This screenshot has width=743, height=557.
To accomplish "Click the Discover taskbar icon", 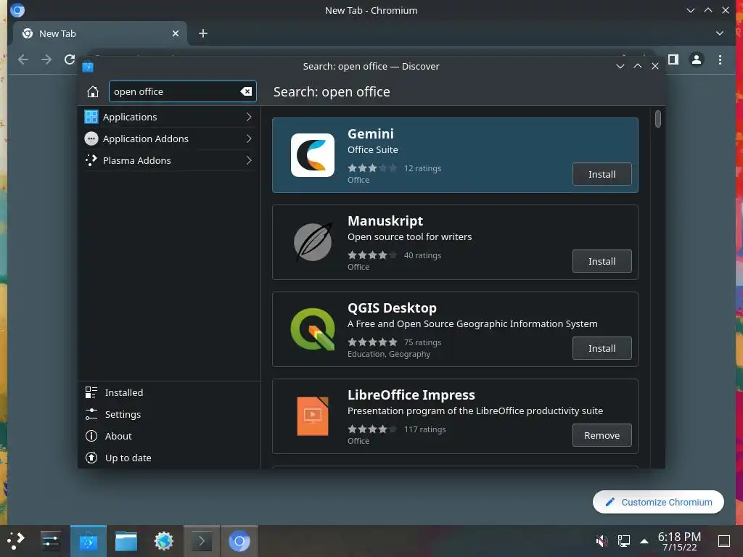I will (x=88, y=540).
